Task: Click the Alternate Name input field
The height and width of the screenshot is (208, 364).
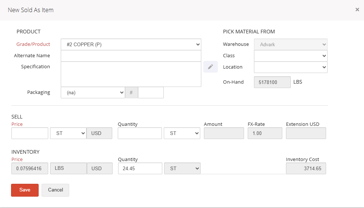Action: (x=131, y=56)
